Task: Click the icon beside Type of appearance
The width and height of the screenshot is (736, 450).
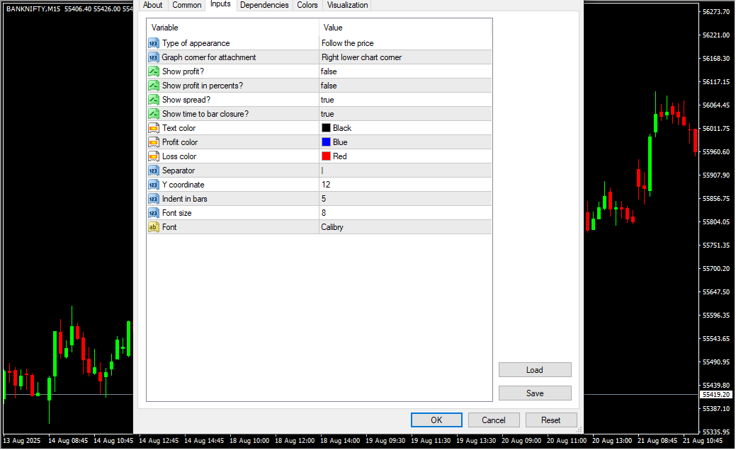Action: pyautogui.click(x=153, y=43)
